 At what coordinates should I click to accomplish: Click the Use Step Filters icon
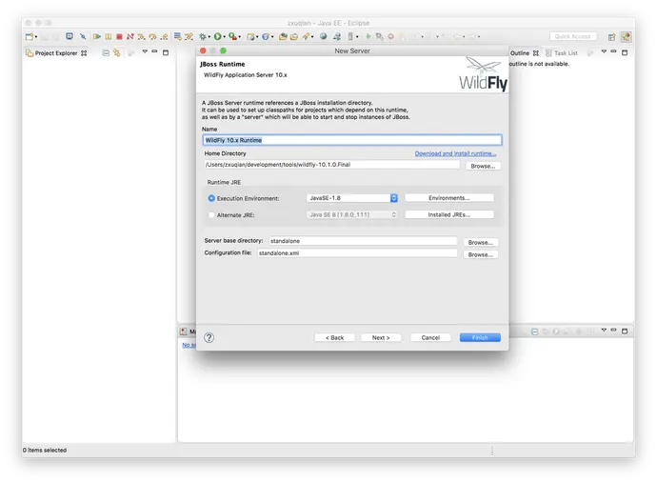click(x=189, y=37)
